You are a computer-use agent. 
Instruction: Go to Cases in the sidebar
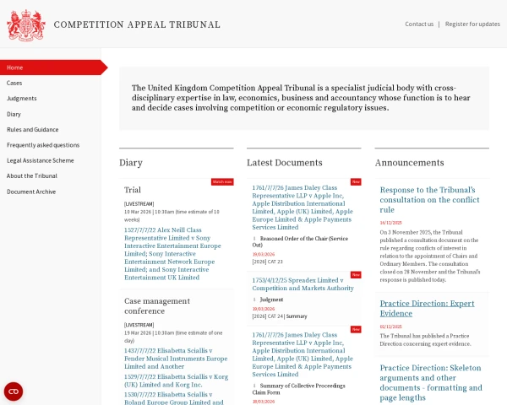[14, 83]
